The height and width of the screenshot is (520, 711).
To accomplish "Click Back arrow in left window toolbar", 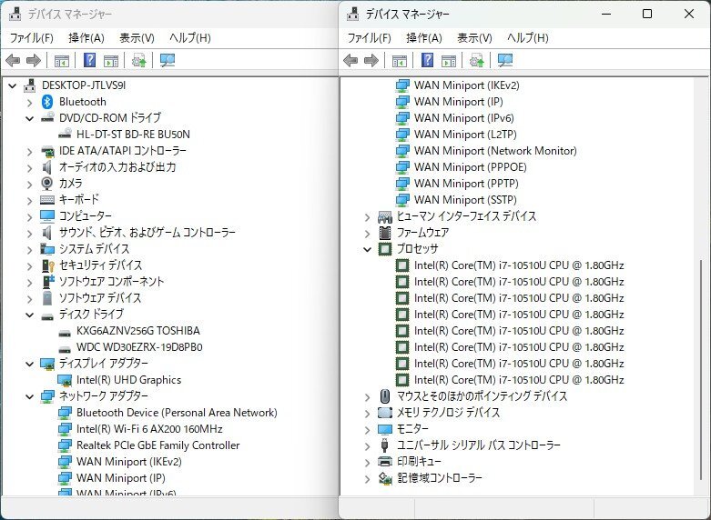I will point(13,60).
